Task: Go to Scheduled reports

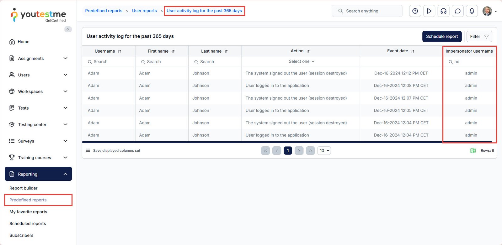Action: click(x=28, y=223)
